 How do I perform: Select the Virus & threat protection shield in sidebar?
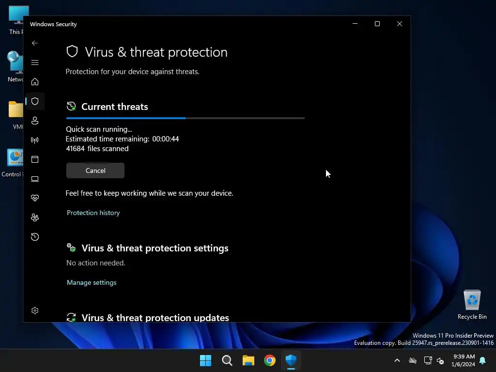[x=35, y=101]
